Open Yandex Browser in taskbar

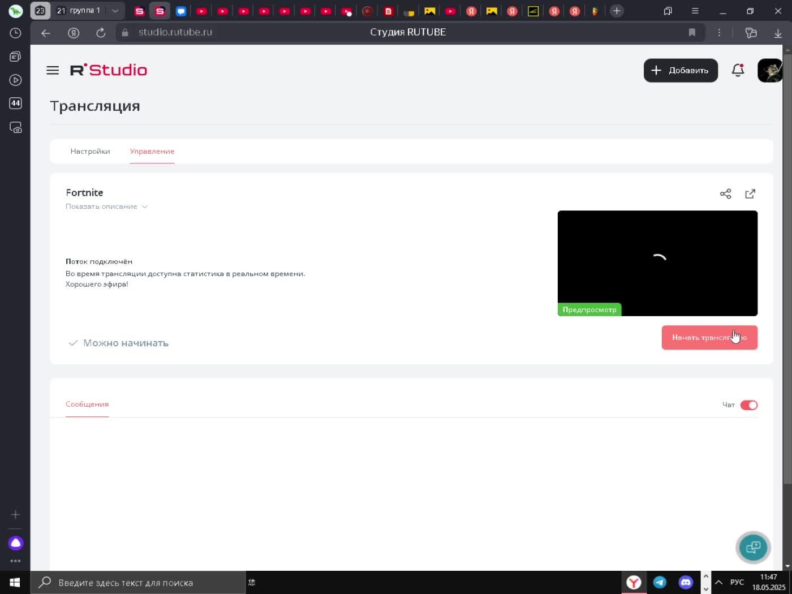tap(634, 582)
